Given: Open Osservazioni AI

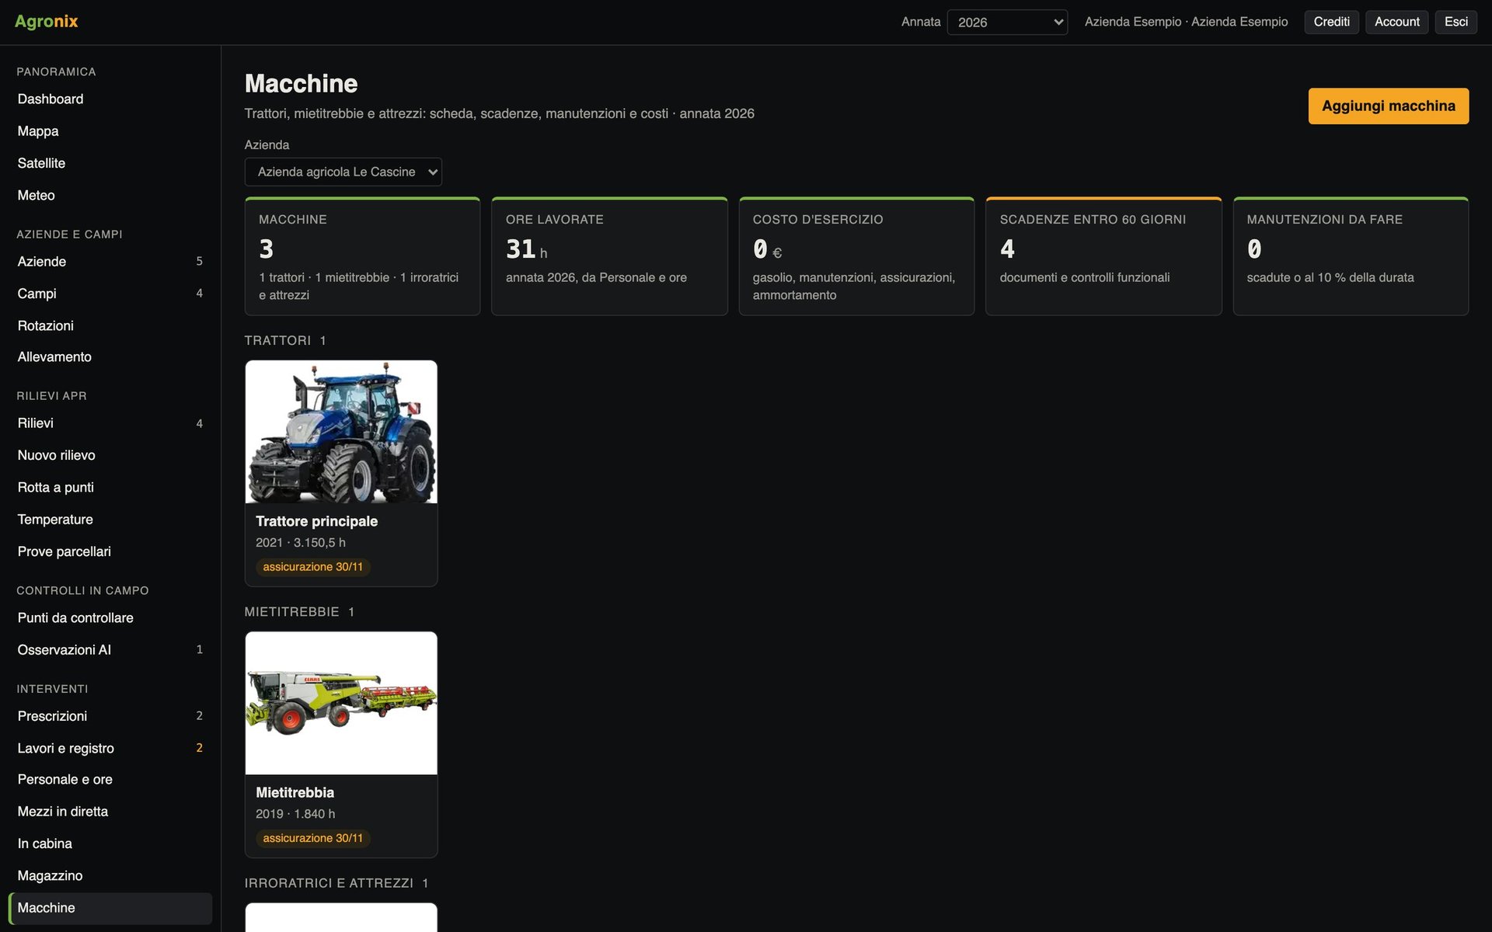Looking at the screenshot, I should tap(110, 650).
